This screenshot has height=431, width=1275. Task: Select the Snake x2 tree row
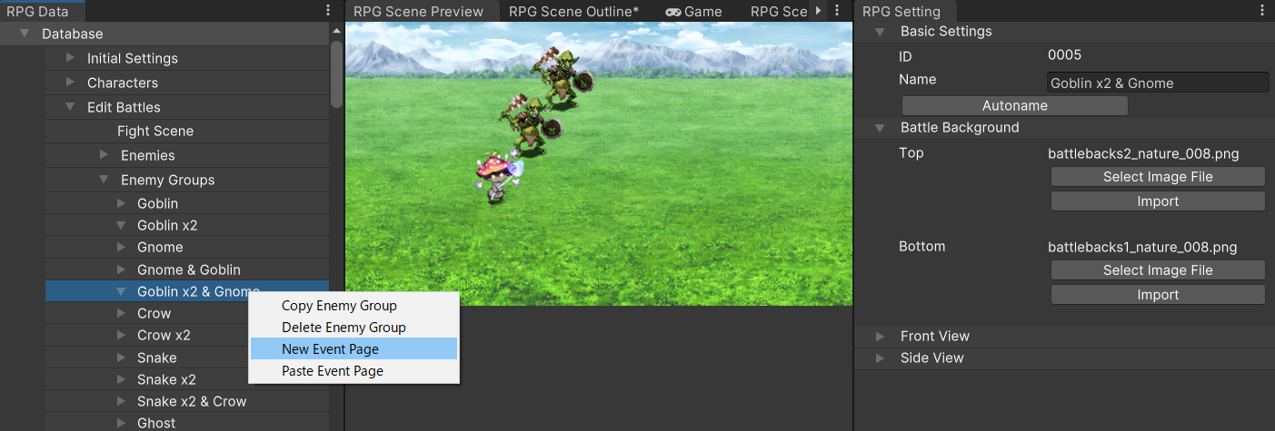(x=187, y=379)
